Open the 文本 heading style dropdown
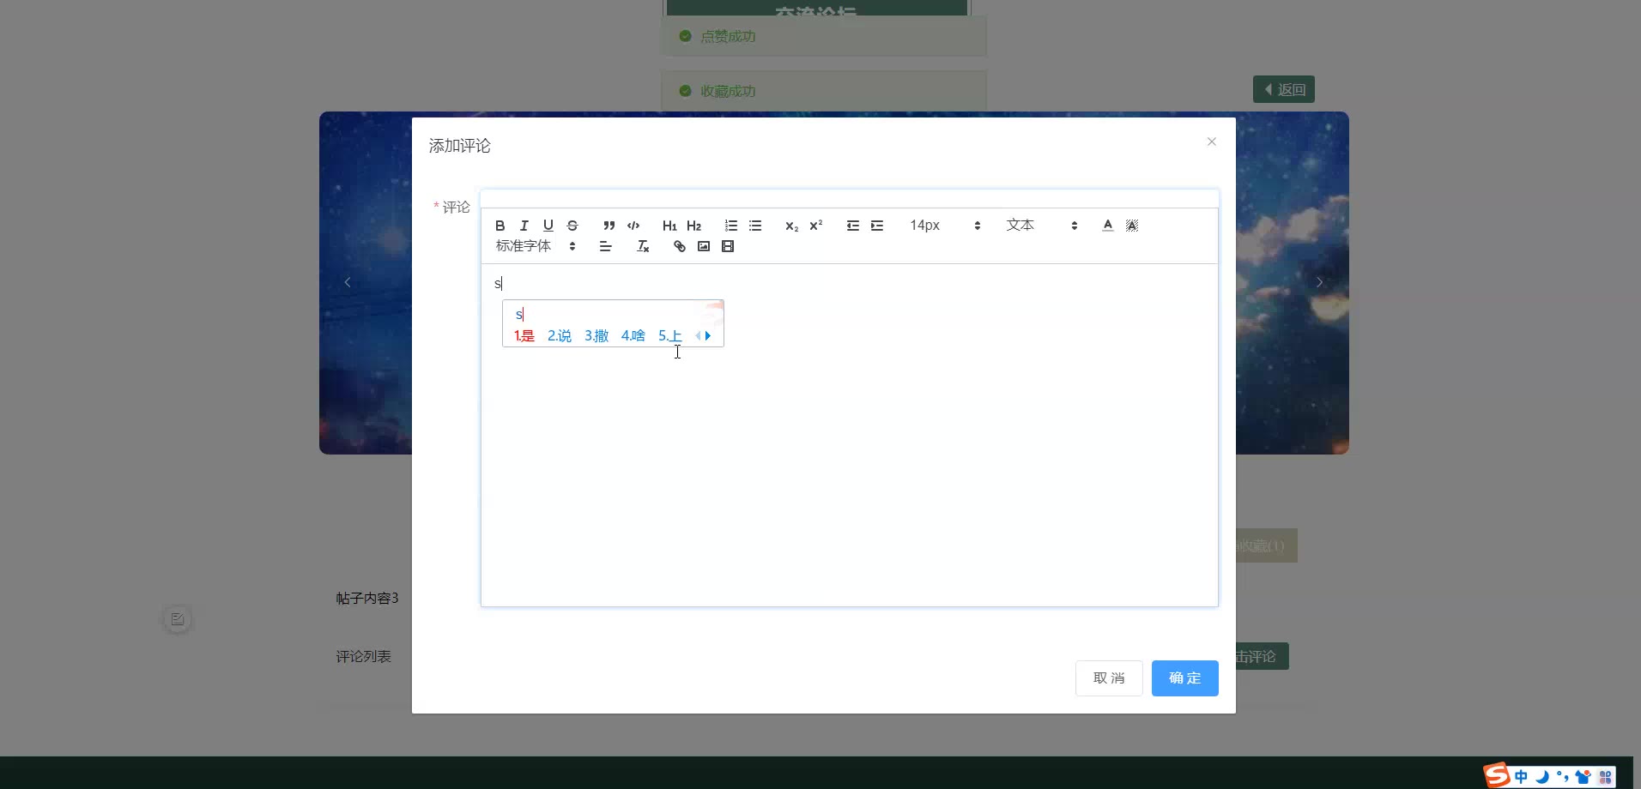The width and height of the screenshot is (1641, 789). pos(1042,226)
